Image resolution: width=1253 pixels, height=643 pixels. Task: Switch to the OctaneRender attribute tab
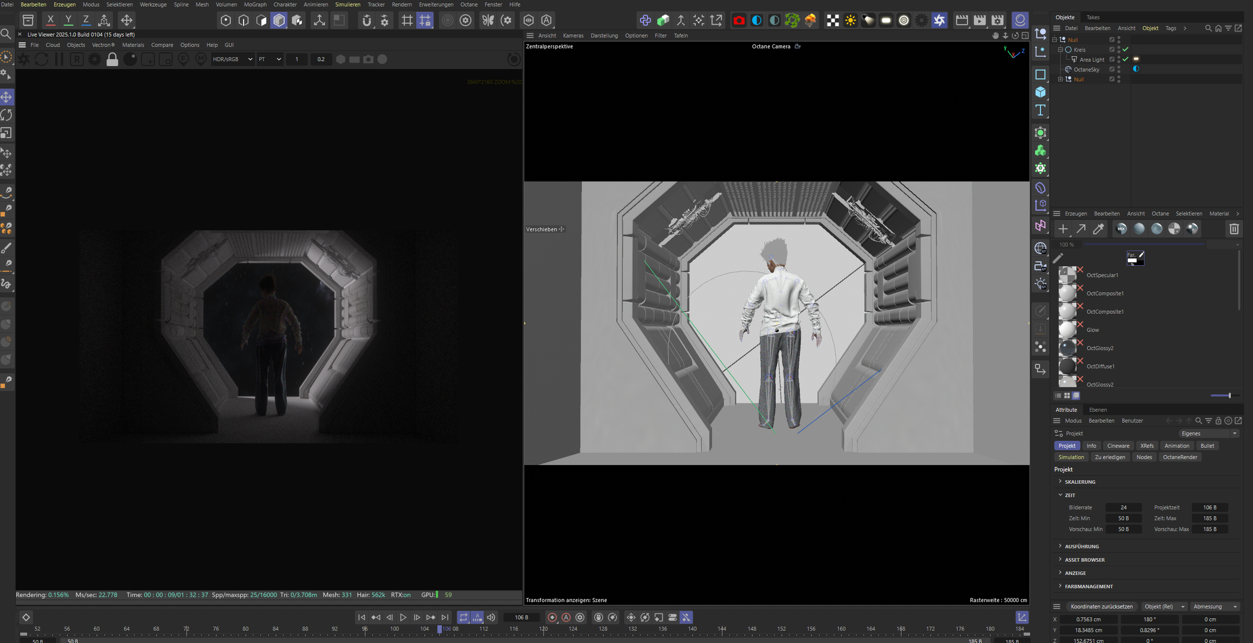1179,457
